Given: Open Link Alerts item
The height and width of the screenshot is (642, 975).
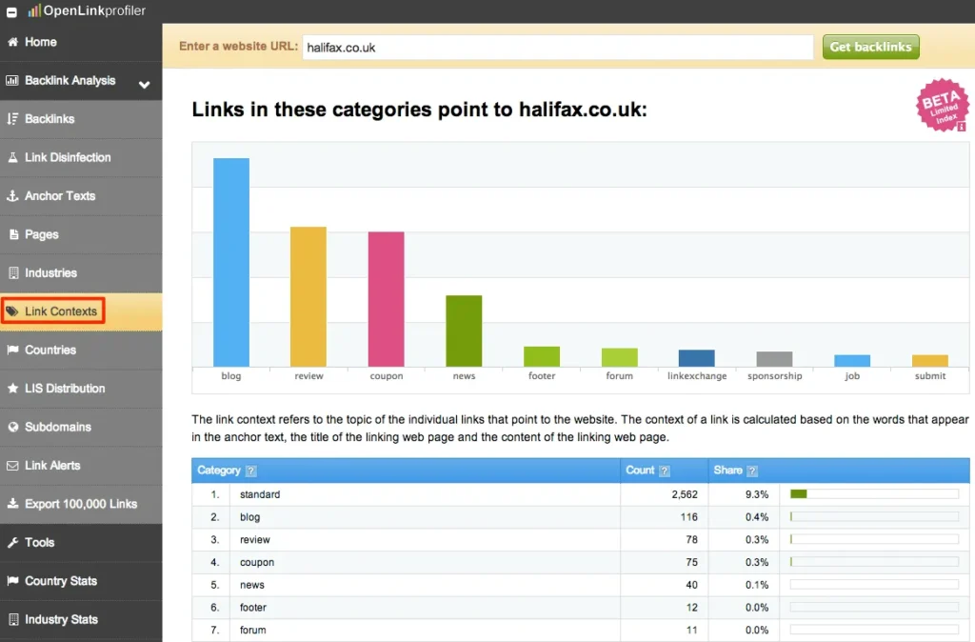Looking at the screenshot, I should (x=81, y=466).
